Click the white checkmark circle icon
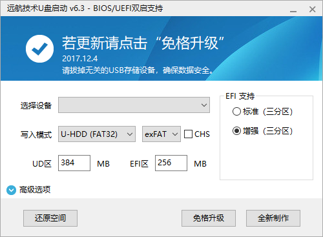 click(x=39, y=48)
